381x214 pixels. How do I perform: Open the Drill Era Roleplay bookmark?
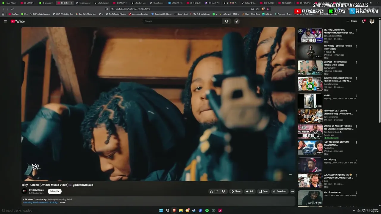click(x=200, y=14)
